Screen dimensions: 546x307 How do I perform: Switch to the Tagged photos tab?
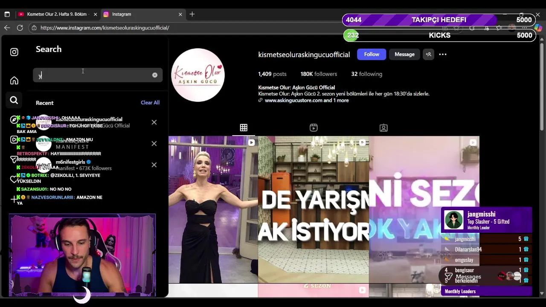[383, 127]
